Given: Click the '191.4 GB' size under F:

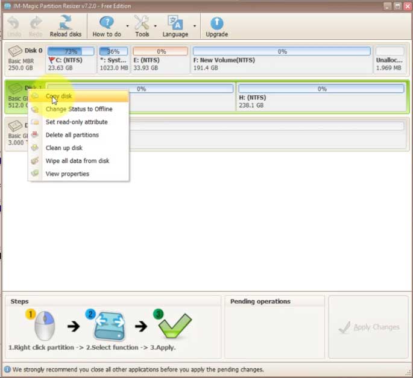Looking at the screenshot, I should pyautogui.click(x=206, y=68).
